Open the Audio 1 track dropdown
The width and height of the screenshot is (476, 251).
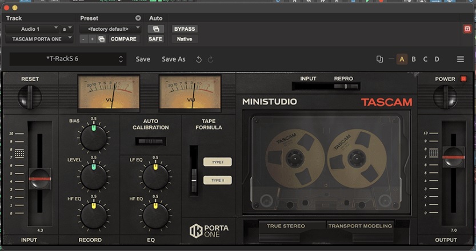pyautogui.click(x=32, y=29)
